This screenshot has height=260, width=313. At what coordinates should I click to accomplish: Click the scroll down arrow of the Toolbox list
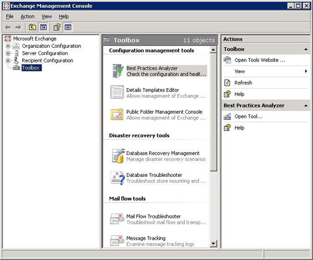click(x=214, y=243)
